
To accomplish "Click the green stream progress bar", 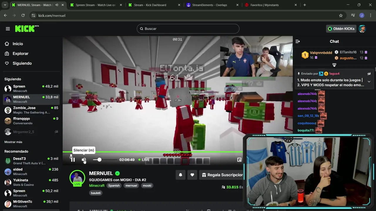I will coord(153,152).
